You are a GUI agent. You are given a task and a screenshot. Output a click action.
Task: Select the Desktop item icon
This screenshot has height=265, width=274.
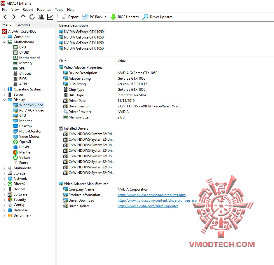(x=15, y=126)
